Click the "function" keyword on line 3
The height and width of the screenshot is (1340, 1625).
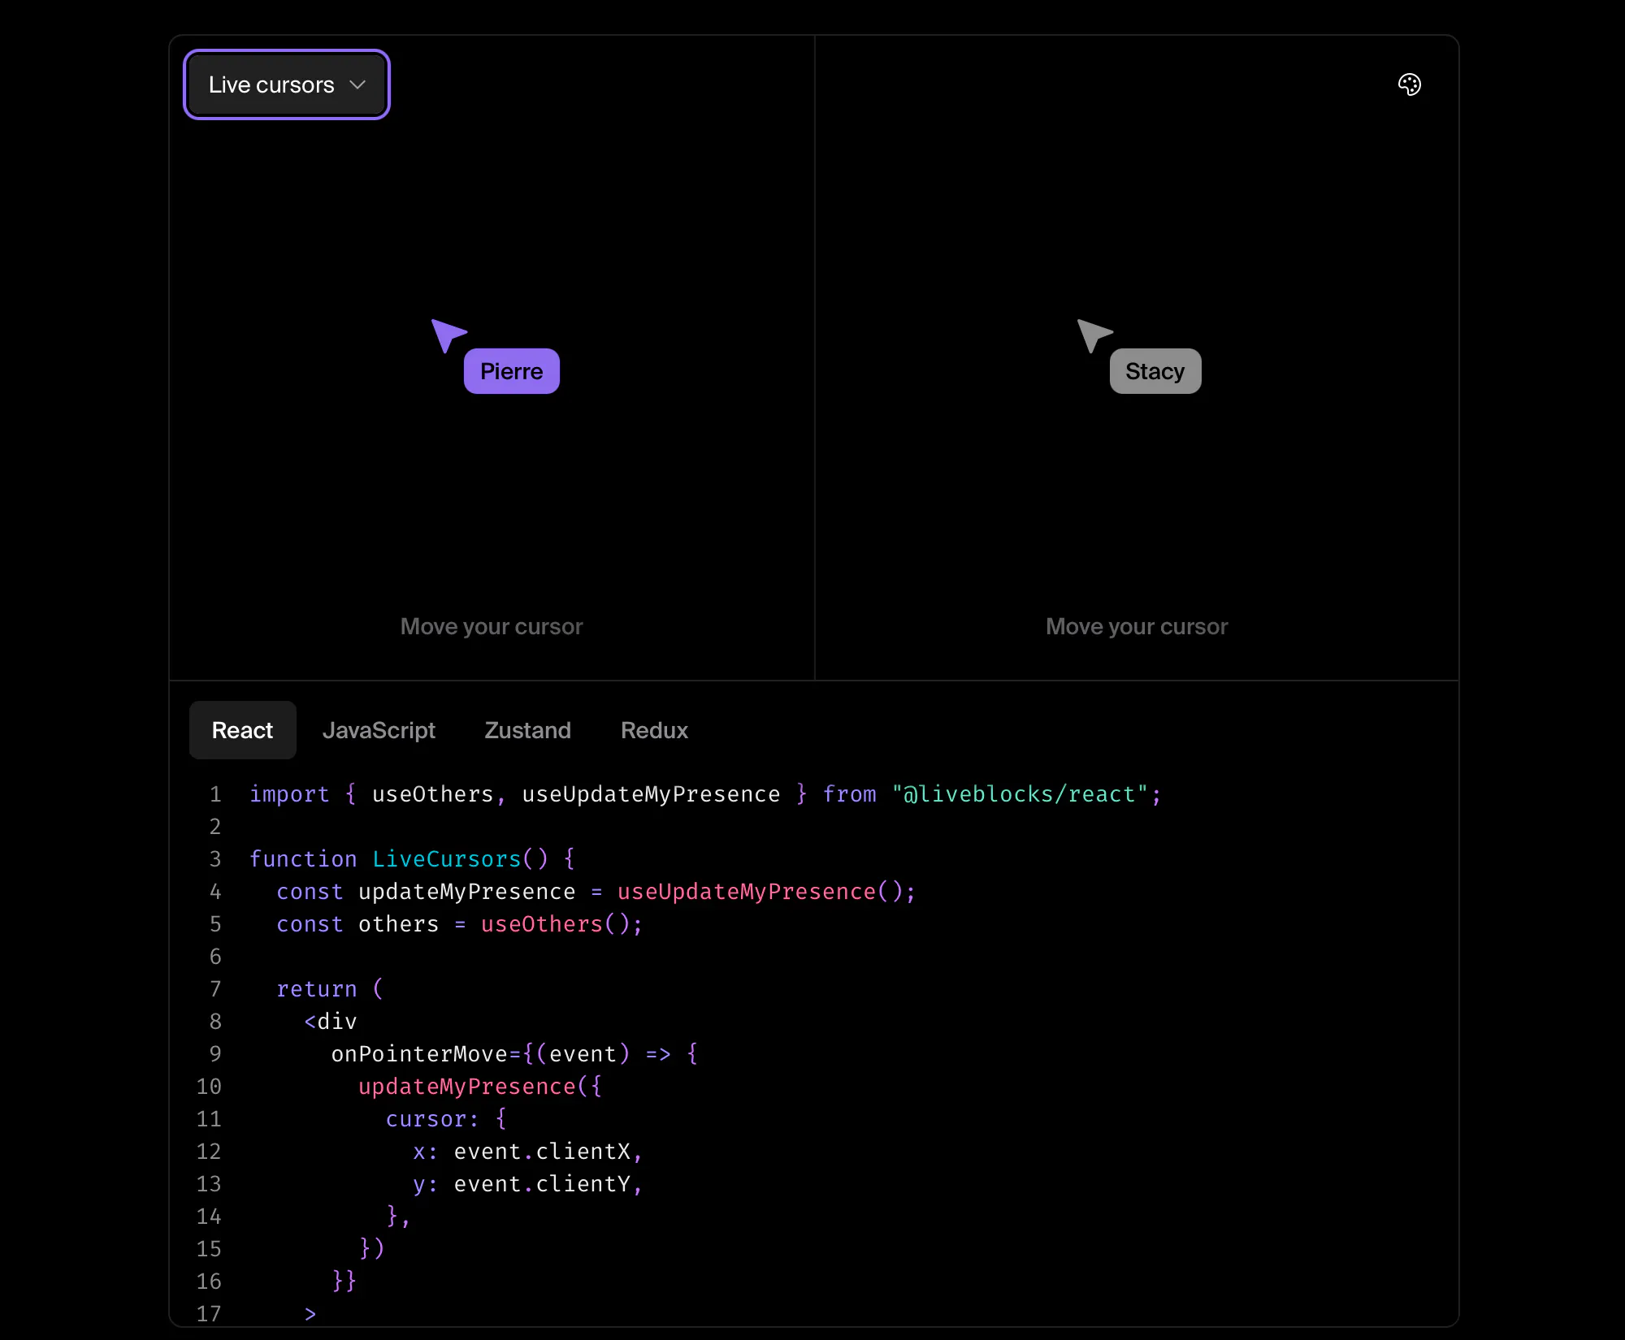point(303,859)
